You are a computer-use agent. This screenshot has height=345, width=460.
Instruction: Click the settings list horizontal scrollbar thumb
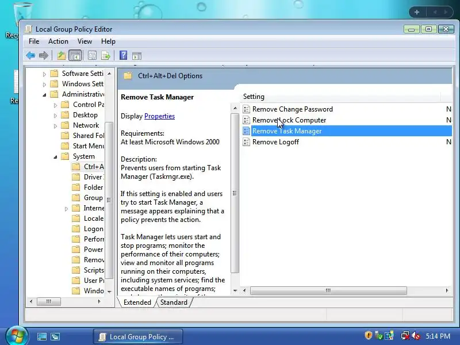click(x=328, y=290)
